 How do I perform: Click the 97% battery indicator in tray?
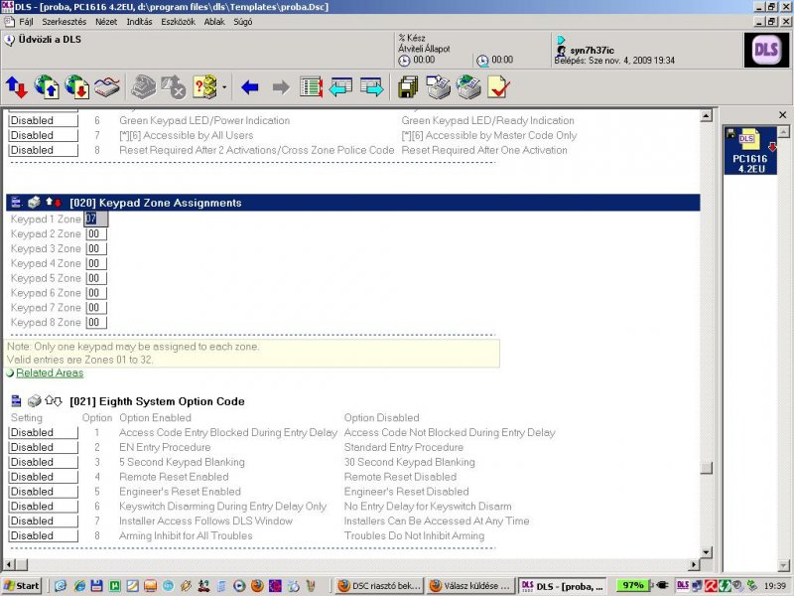click(633, 585)
